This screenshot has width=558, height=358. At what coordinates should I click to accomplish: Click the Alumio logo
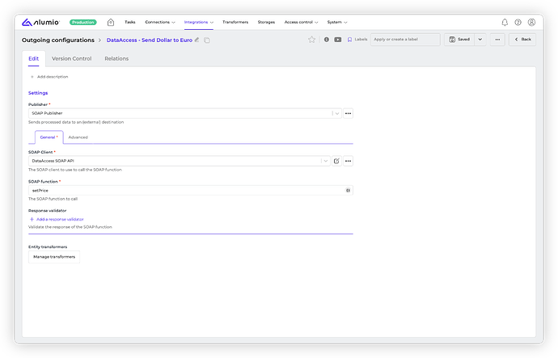40,23
